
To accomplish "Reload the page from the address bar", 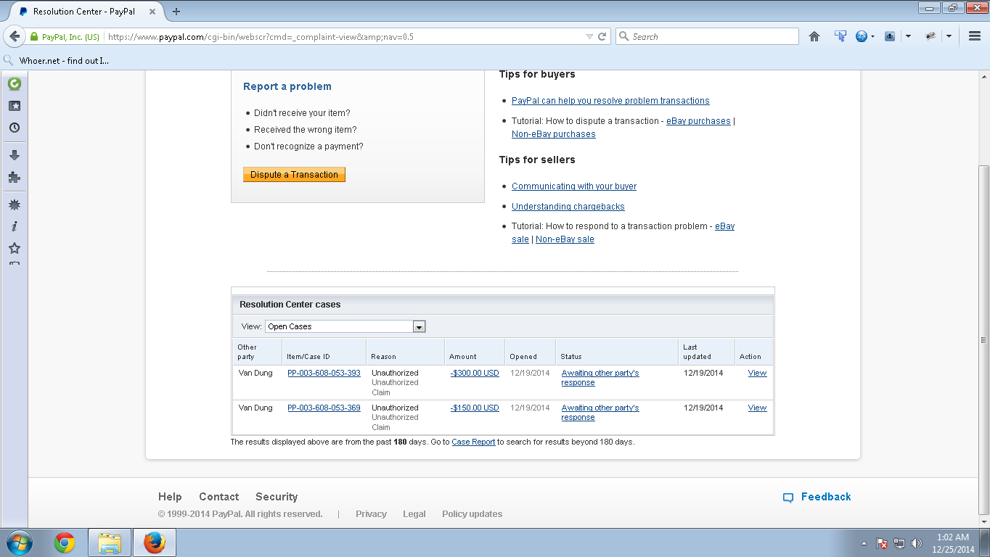I will pos(602,36).
